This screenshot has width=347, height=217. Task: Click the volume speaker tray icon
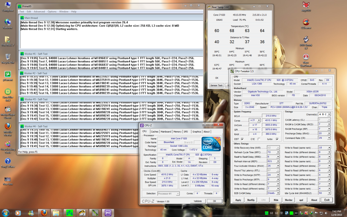[x=326, y=213]
